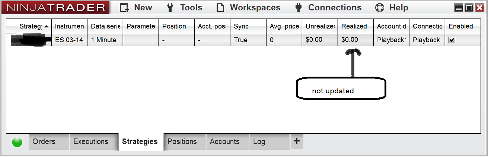Screen dimensions: 488x157
Task: Open the Tools wrench icon menu
Action: pos(170,8)
